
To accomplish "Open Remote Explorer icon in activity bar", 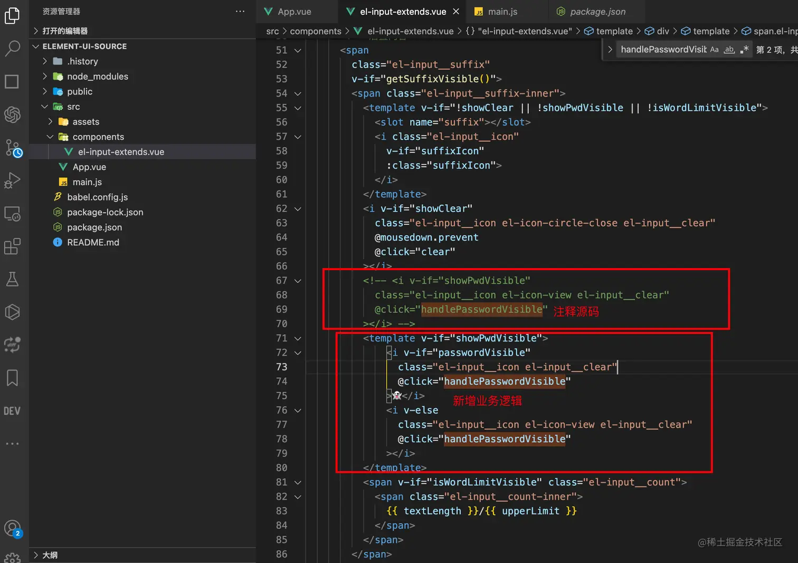I will (x=12, y=214).
